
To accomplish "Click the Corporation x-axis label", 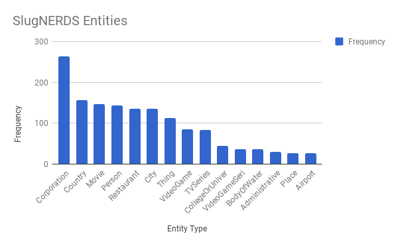I will [52, 187].
